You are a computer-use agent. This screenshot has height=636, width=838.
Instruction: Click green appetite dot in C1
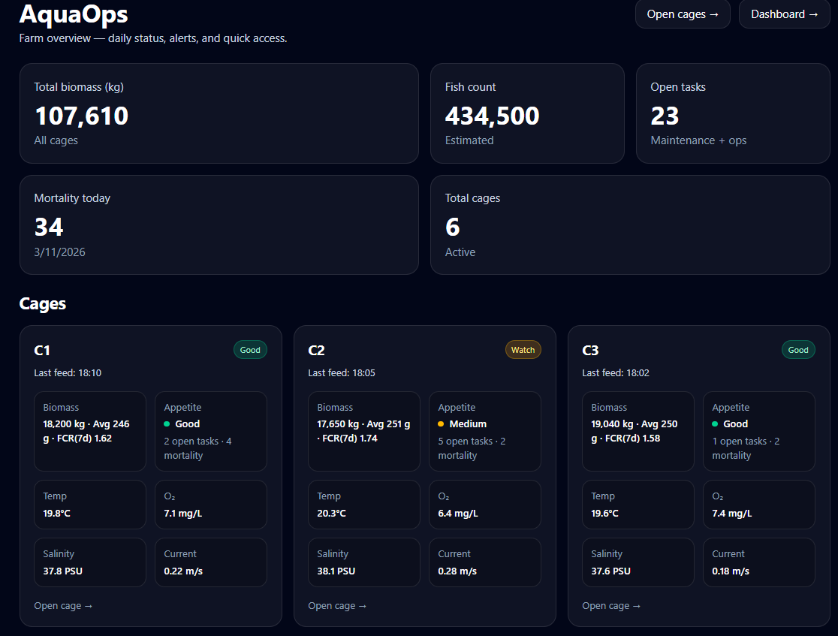[167, 424]
